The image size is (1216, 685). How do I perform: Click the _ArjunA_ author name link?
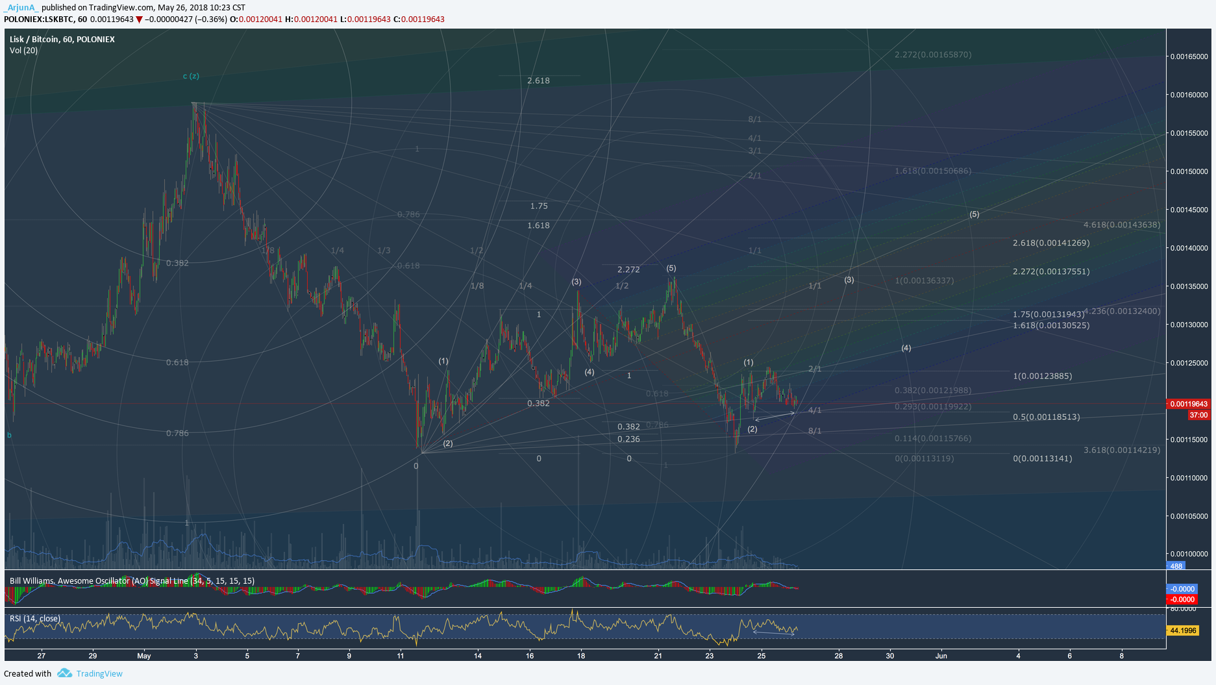[21, 8]
